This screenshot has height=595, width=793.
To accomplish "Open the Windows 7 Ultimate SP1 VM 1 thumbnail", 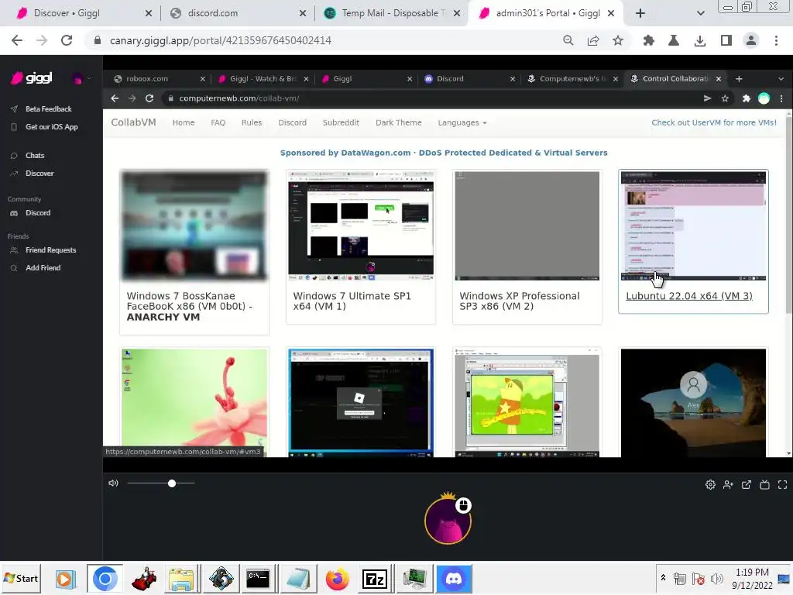I will pos(361,225).
